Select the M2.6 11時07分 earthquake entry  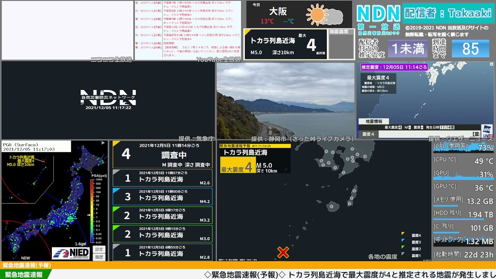coord(162,178)
